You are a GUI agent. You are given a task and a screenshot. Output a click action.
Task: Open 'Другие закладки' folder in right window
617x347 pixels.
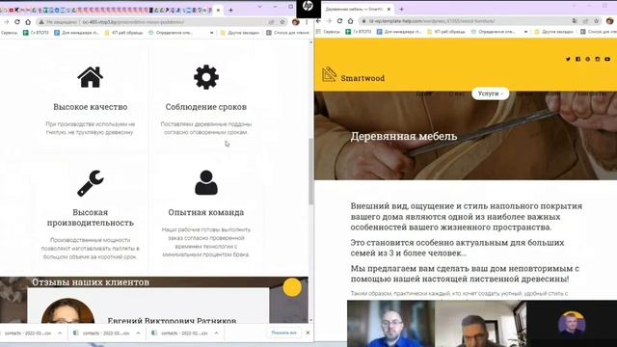point(554,32)
